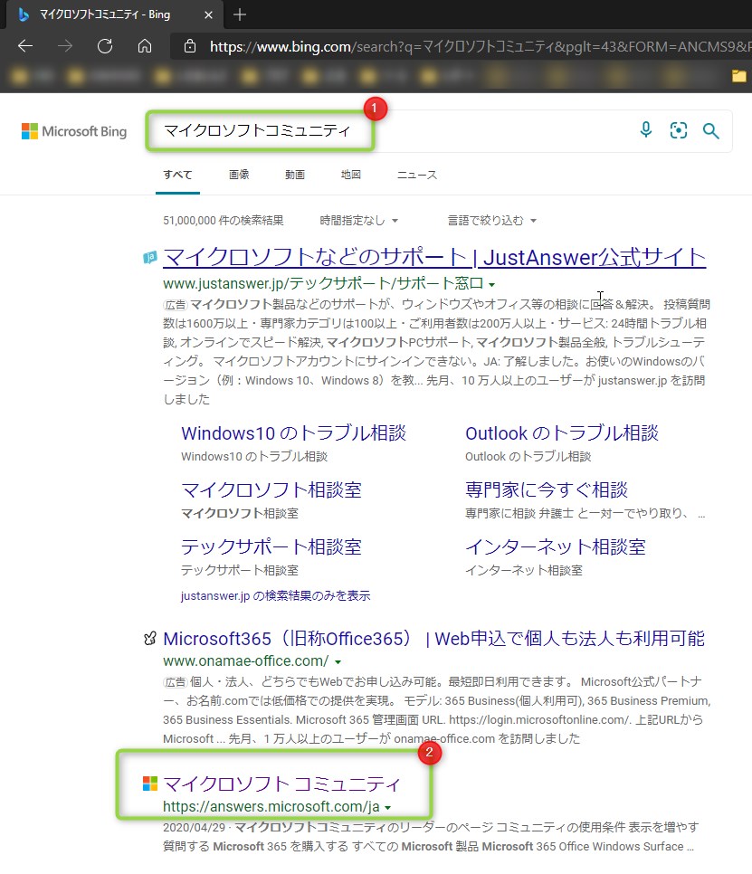Click the Microsoft logo favicon by community result
The image size is (752, 874).
pos(150,784)
